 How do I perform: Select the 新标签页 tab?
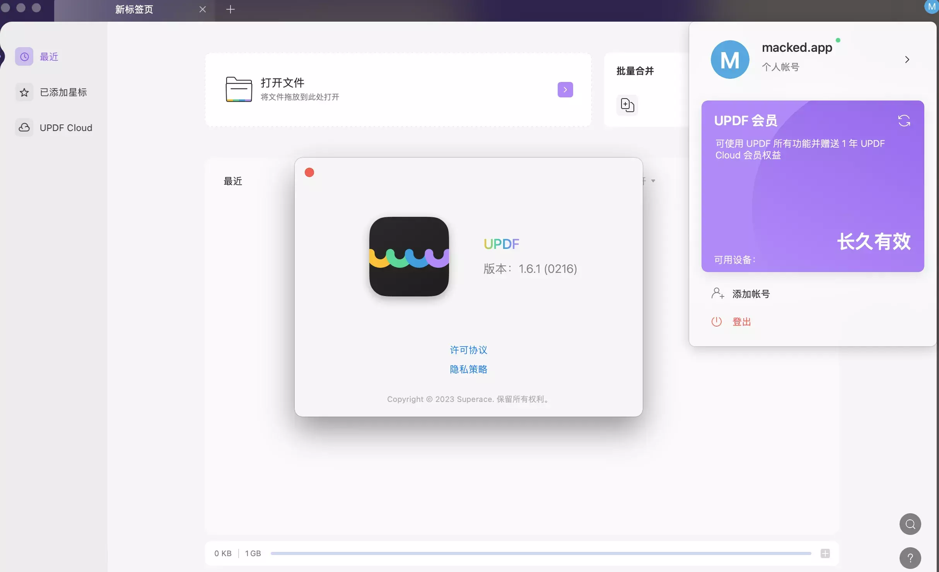point(134,9)
